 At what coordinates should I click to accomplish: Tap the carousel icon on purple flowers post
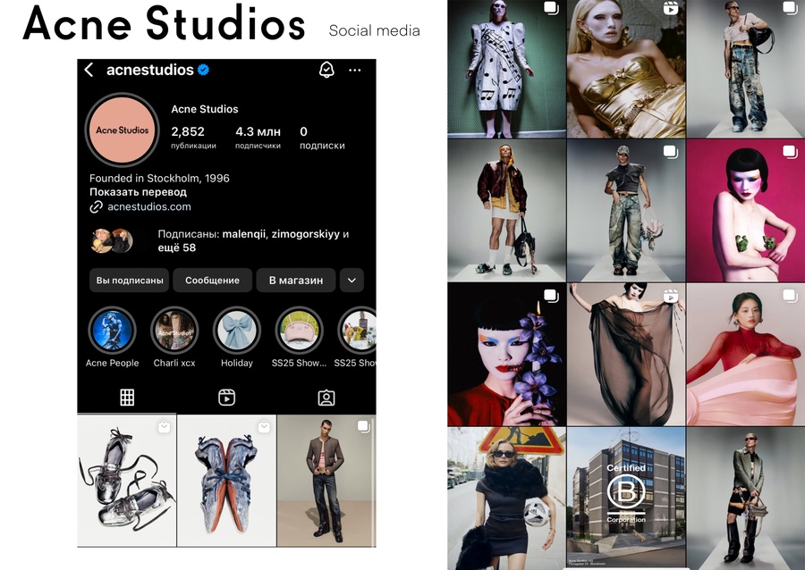coord(551,296)
